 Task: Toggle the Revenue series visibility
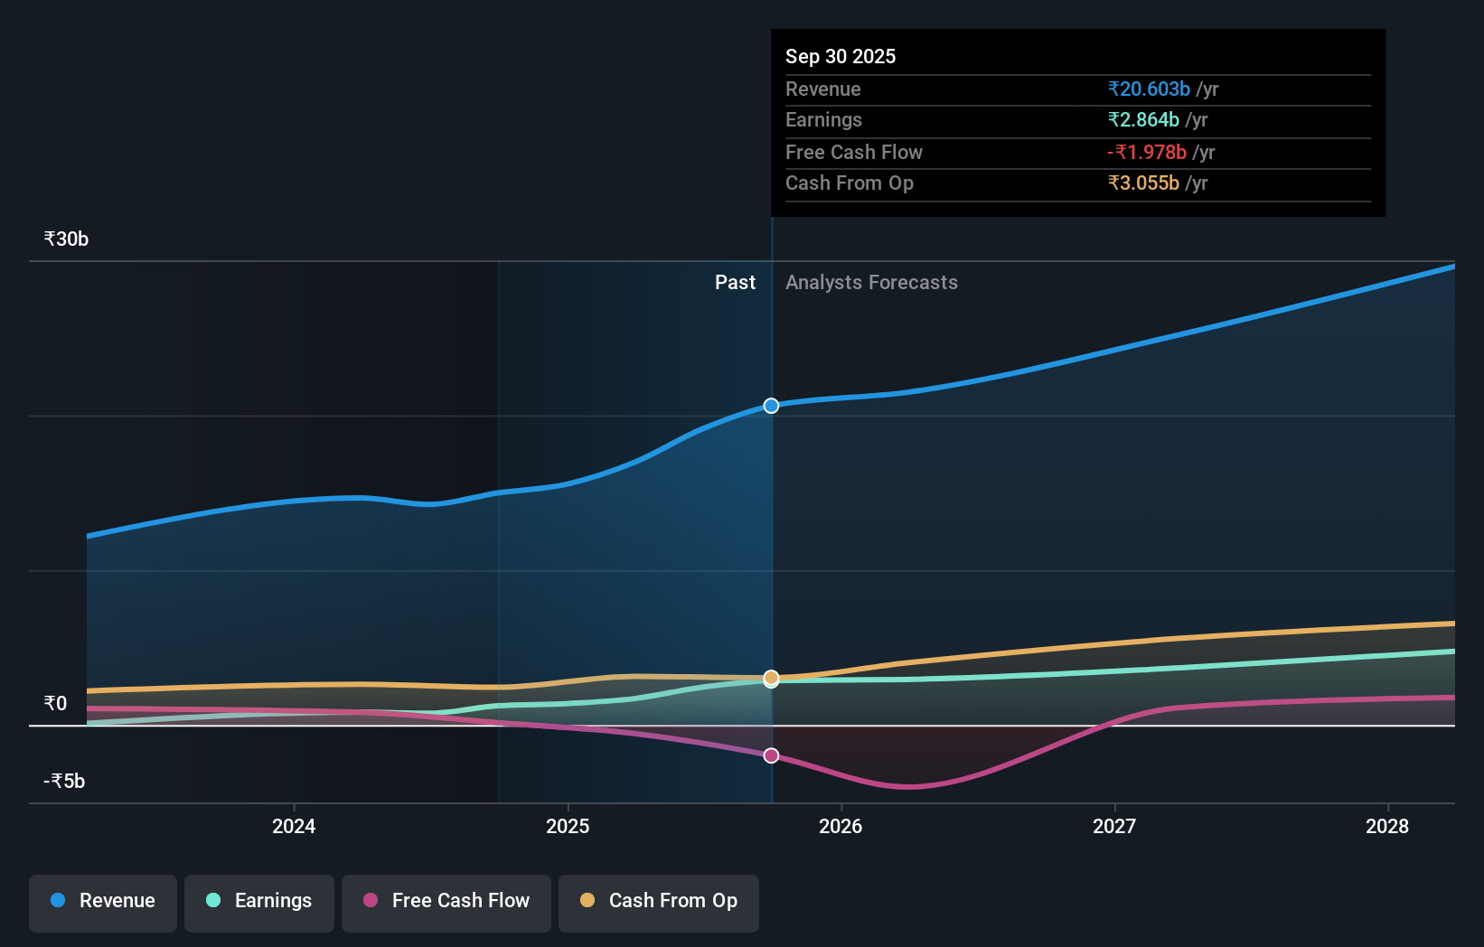coord(102,903)
